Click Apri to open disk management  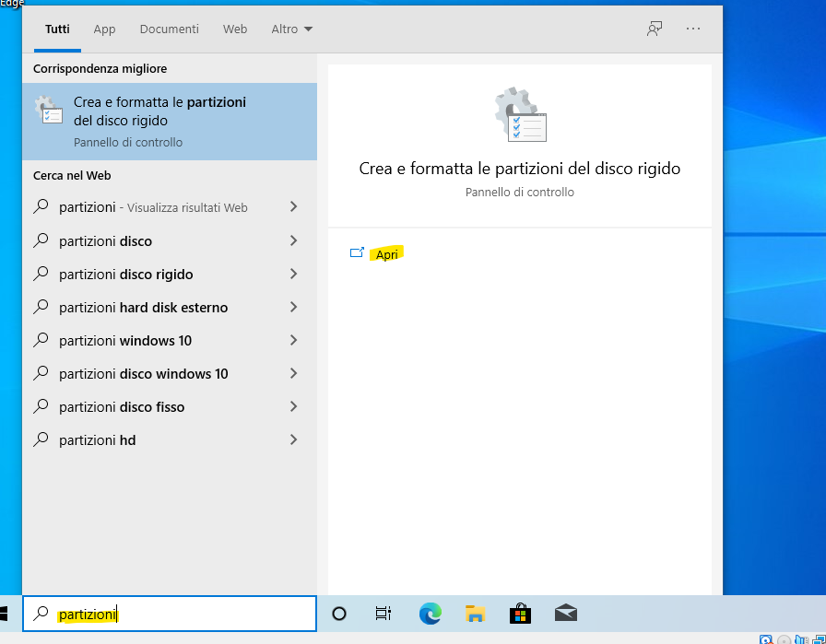(386, 254)
